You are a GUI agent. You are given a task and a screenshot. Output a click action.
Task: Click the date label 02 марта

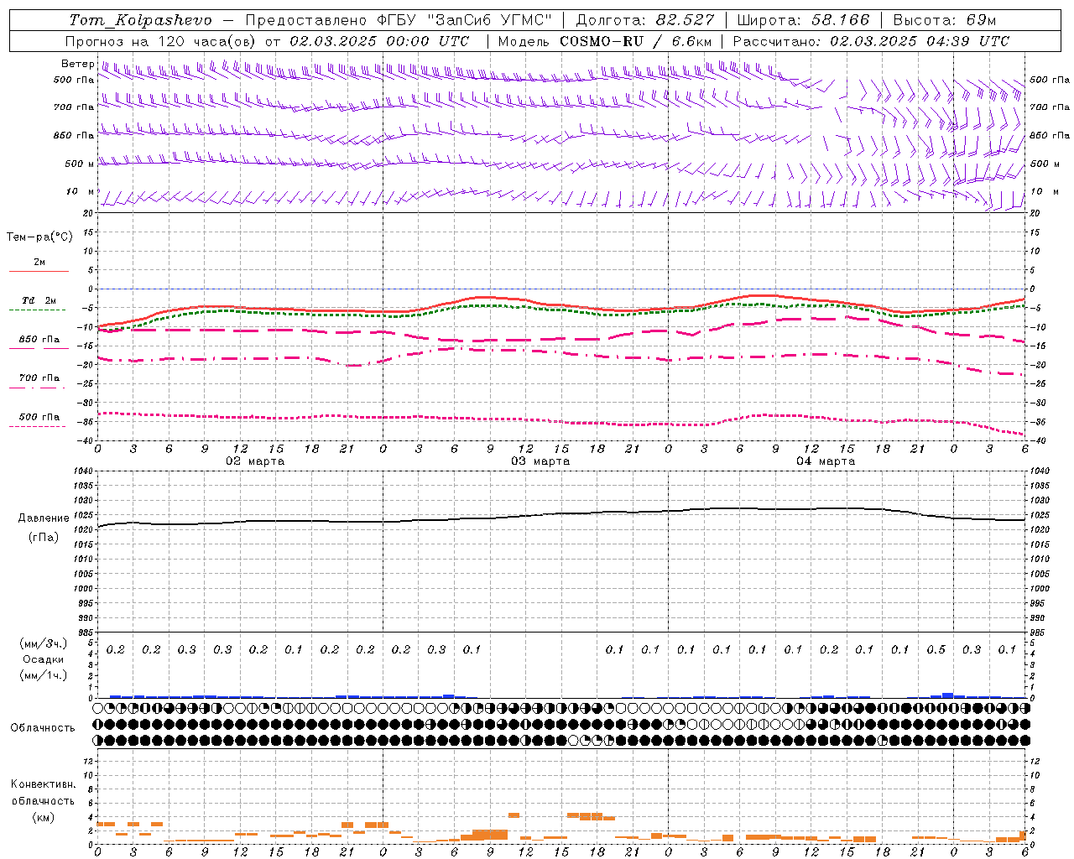(256, 461)
